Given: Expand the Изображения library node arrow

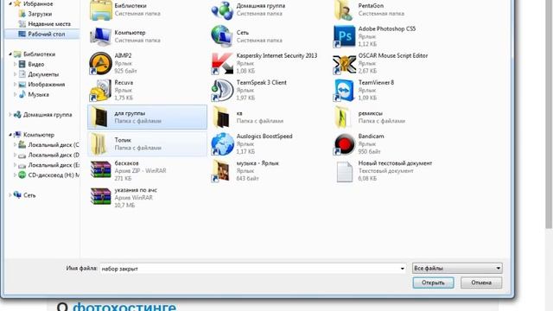Looking at the screenshot, I should (16, 85).
